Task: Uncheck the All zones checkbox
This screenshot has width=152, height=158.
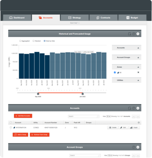Action: click(x=115, y=72)
